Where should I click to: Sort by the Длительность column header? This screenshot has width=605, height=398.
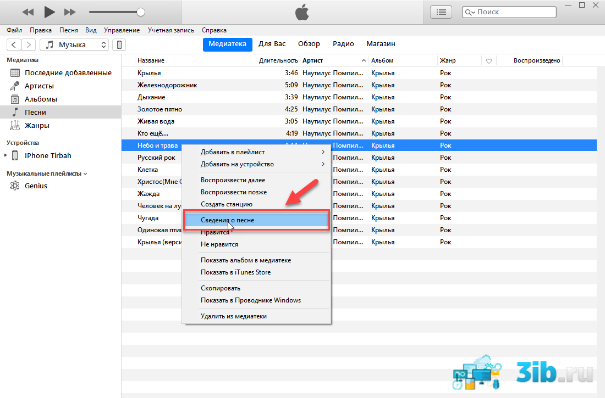pos(273,60)
